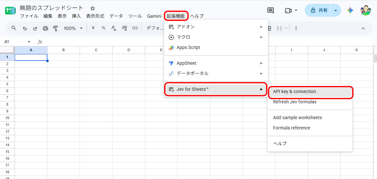Open the 拡張機能 menu
The width and height of the screenshot is (377, 179).
pos(176,16)
